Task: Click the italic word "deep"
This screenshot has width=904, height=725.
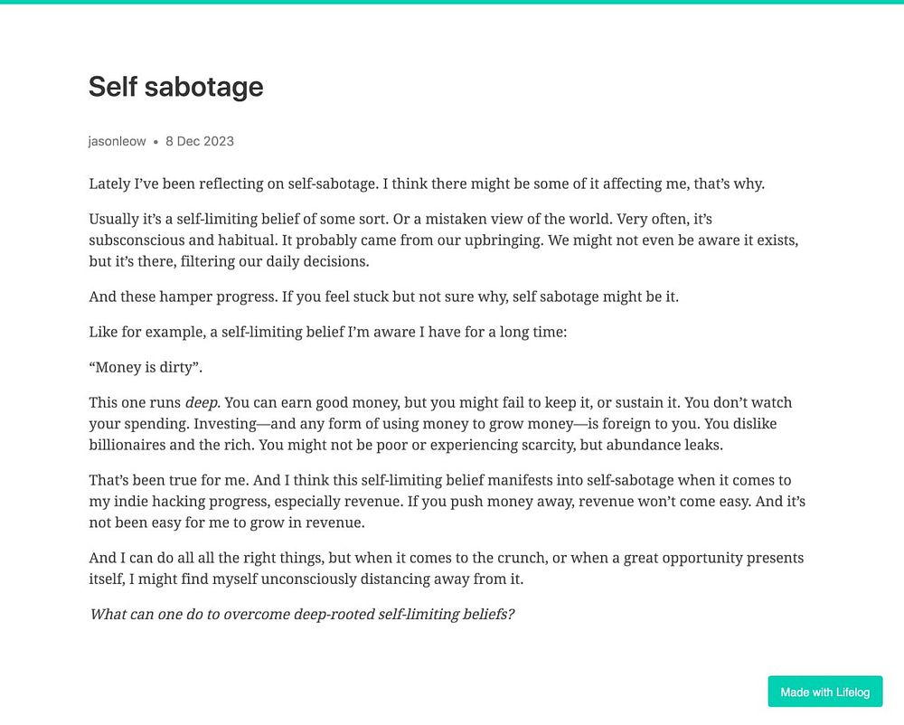Action: click(x=202, y=402)
